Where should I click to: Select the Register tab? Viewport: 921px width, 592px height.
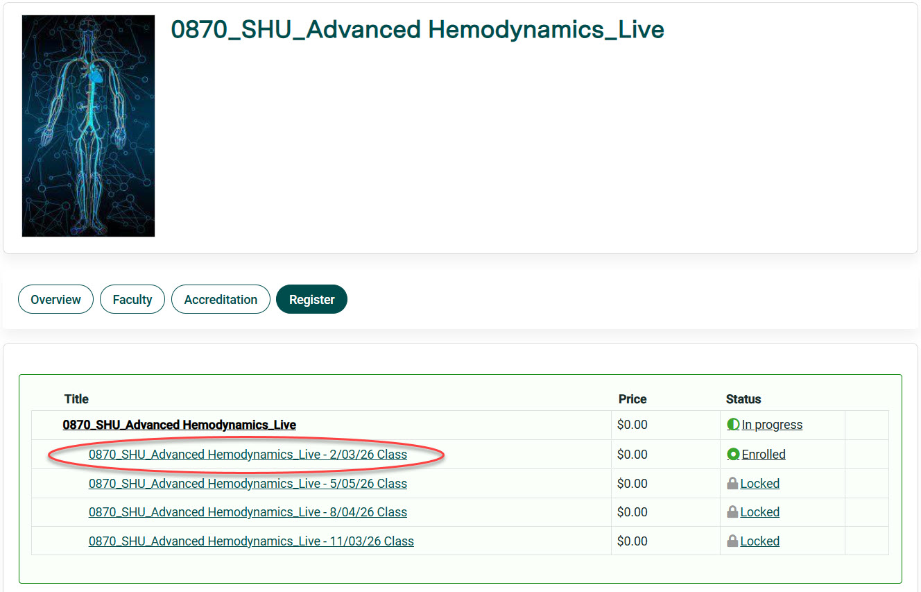(x=311, y=299)
